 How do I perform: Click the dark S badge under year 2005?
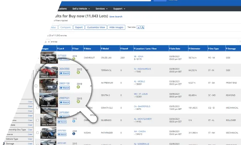coord(74,134)
